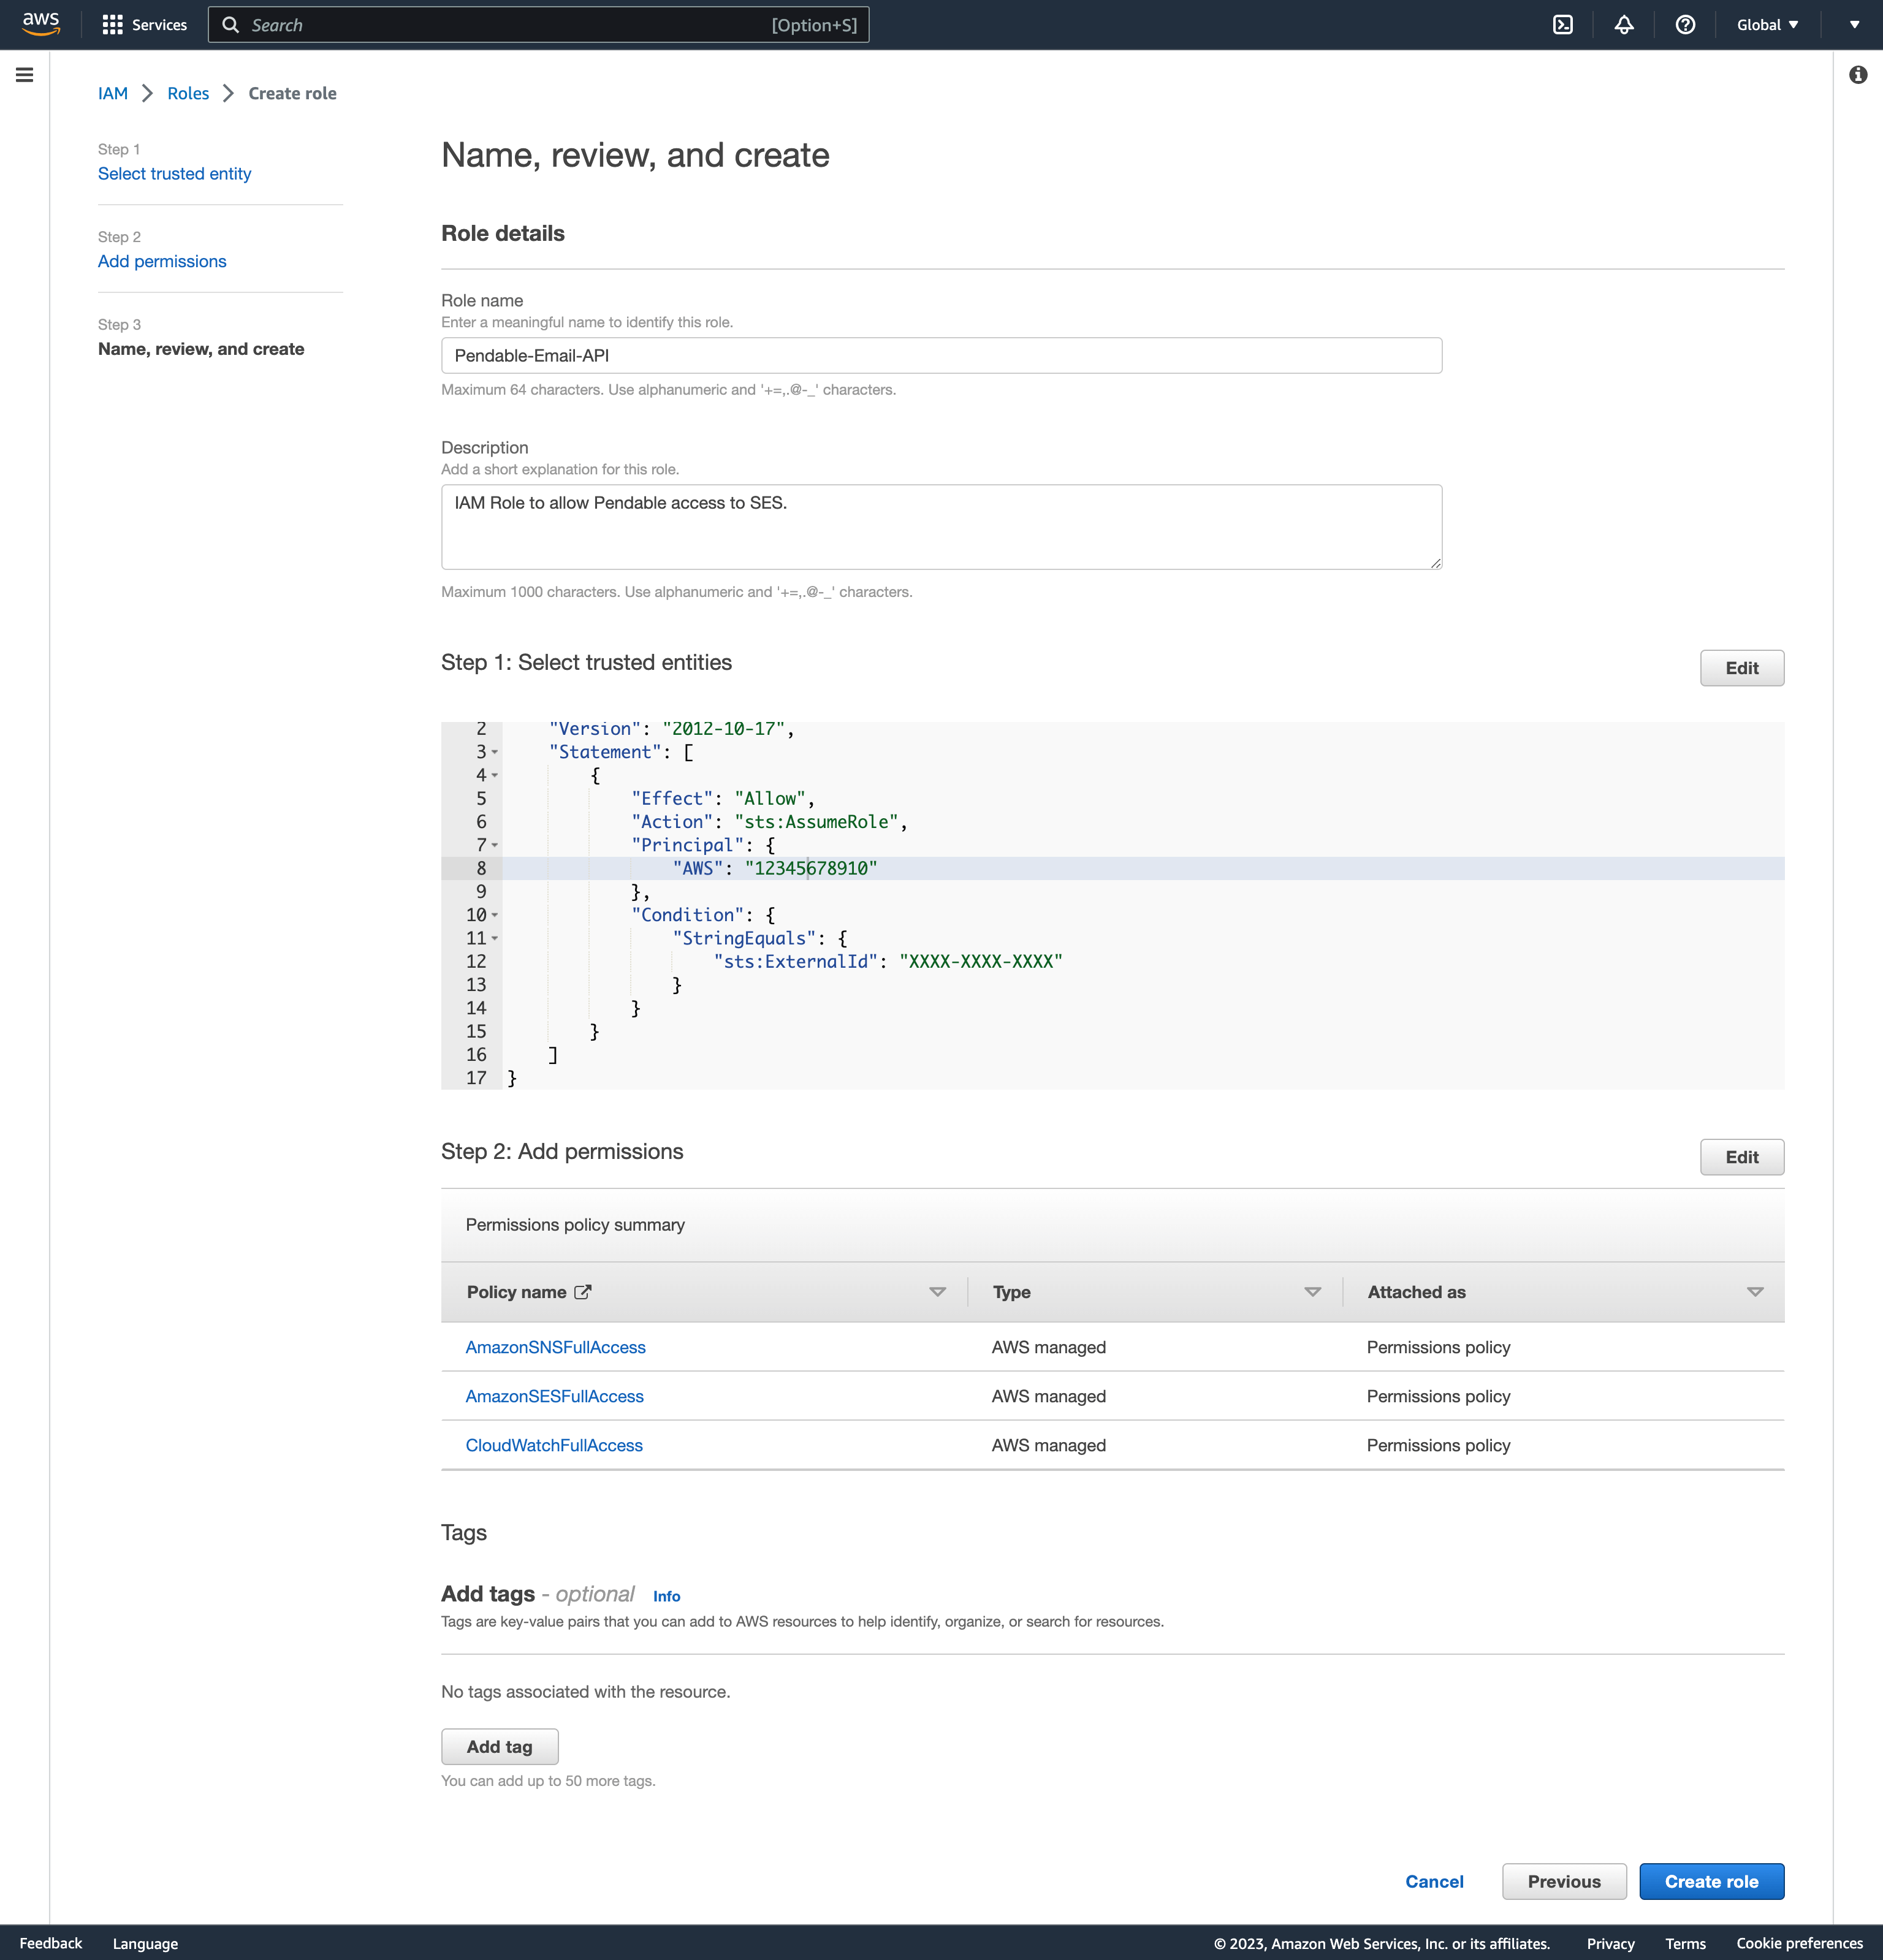Open AmazonSESFullAccess policy
Viewport: 1883px width, 1960px height.
(554, 1396)
